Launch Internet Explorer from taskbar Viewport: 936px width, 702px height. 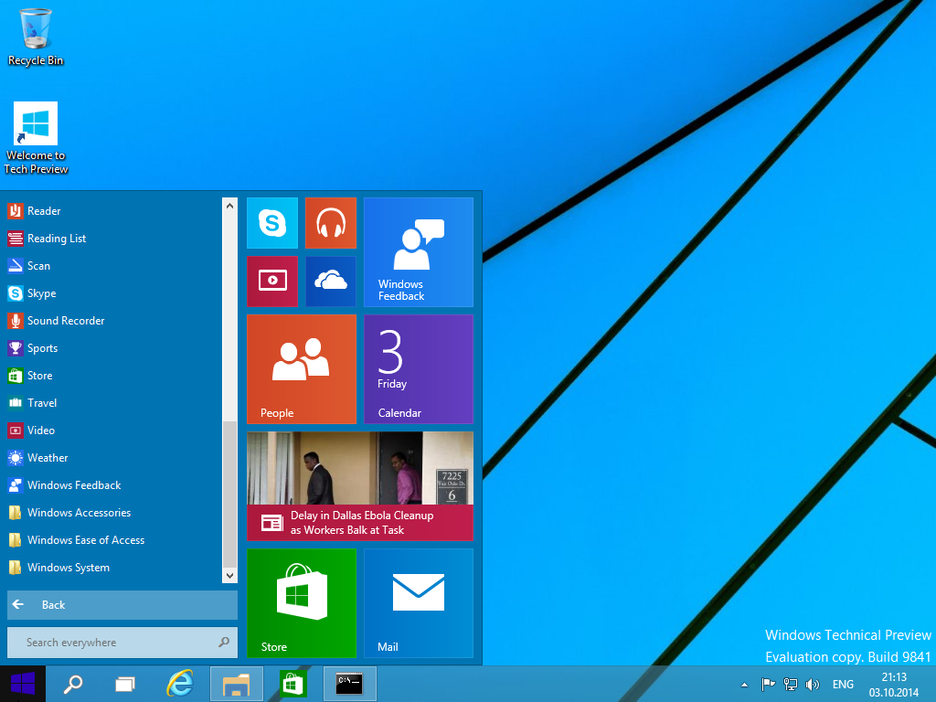point(180,684)
